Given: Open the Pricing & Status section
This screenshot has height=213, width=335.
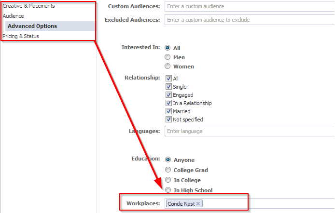Looking at the screenshot, I should [x=21, y=36].
